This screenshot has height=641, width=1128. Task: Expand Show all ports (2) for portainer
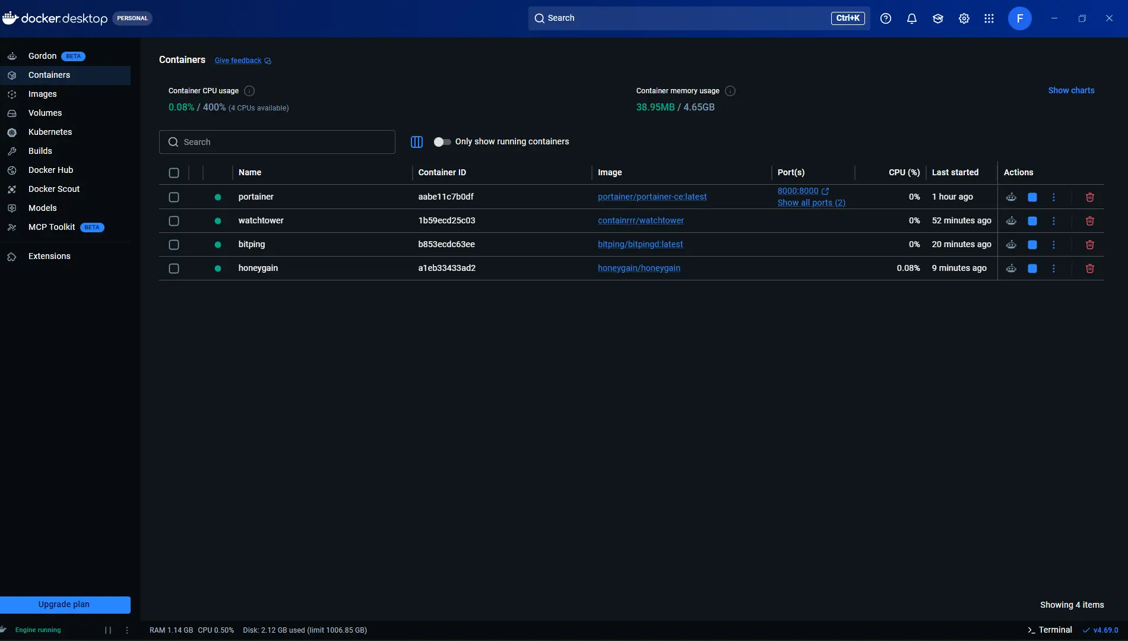tap(811, 203)
